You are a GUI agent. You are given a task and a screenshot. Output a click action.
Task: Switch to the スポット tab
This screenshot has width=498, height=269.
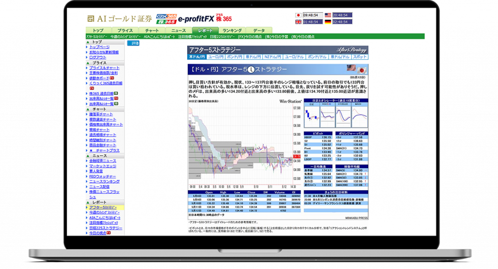point(360,57)
